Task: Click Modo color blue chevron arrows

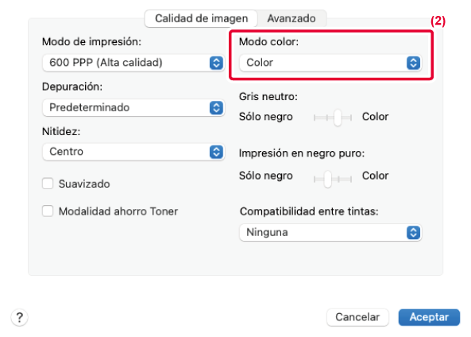Action: 413,63
